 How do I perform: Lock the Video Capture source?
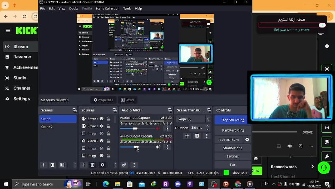pos(108,141)
